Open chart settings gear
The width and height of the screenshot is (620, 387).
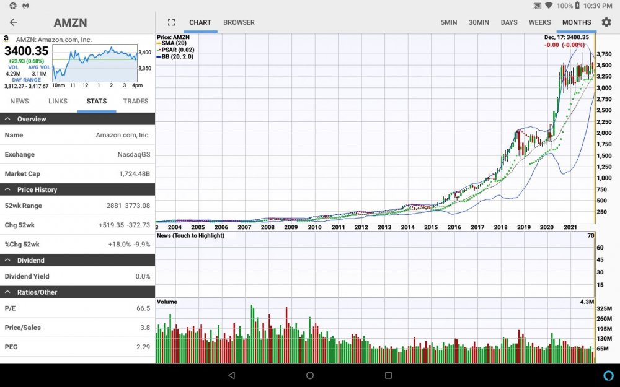pos(606,22)
